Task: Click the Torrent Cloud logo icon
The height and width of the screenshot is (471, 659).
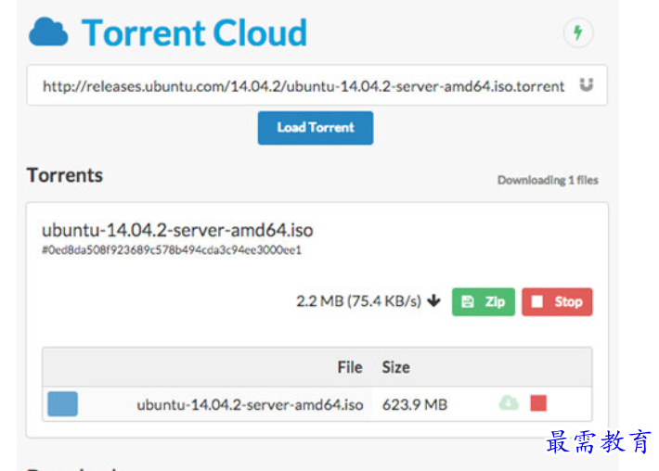Action: click(48, 32)
